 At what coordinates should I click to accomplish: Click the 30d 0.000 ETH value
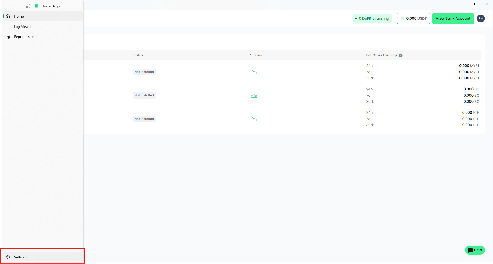coord(471,125)
